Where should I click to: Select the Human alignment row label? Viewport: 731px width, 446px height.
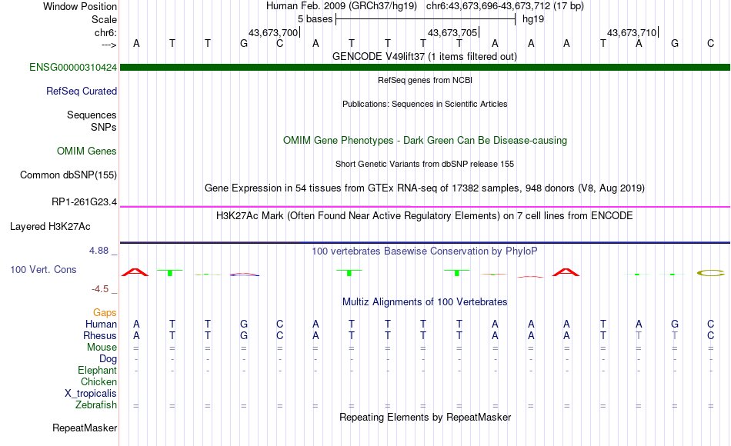(x=101, y=324)
